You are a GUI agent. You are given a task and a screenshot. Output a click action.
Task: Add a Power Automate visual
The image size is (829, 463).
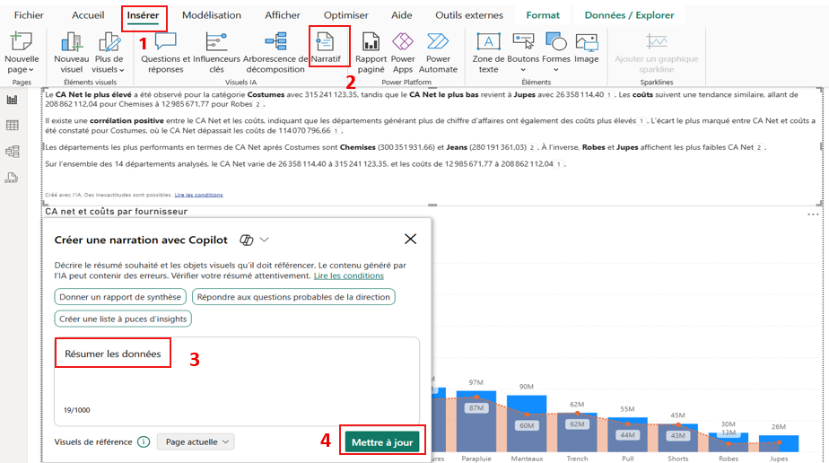[x=438, y=51]
